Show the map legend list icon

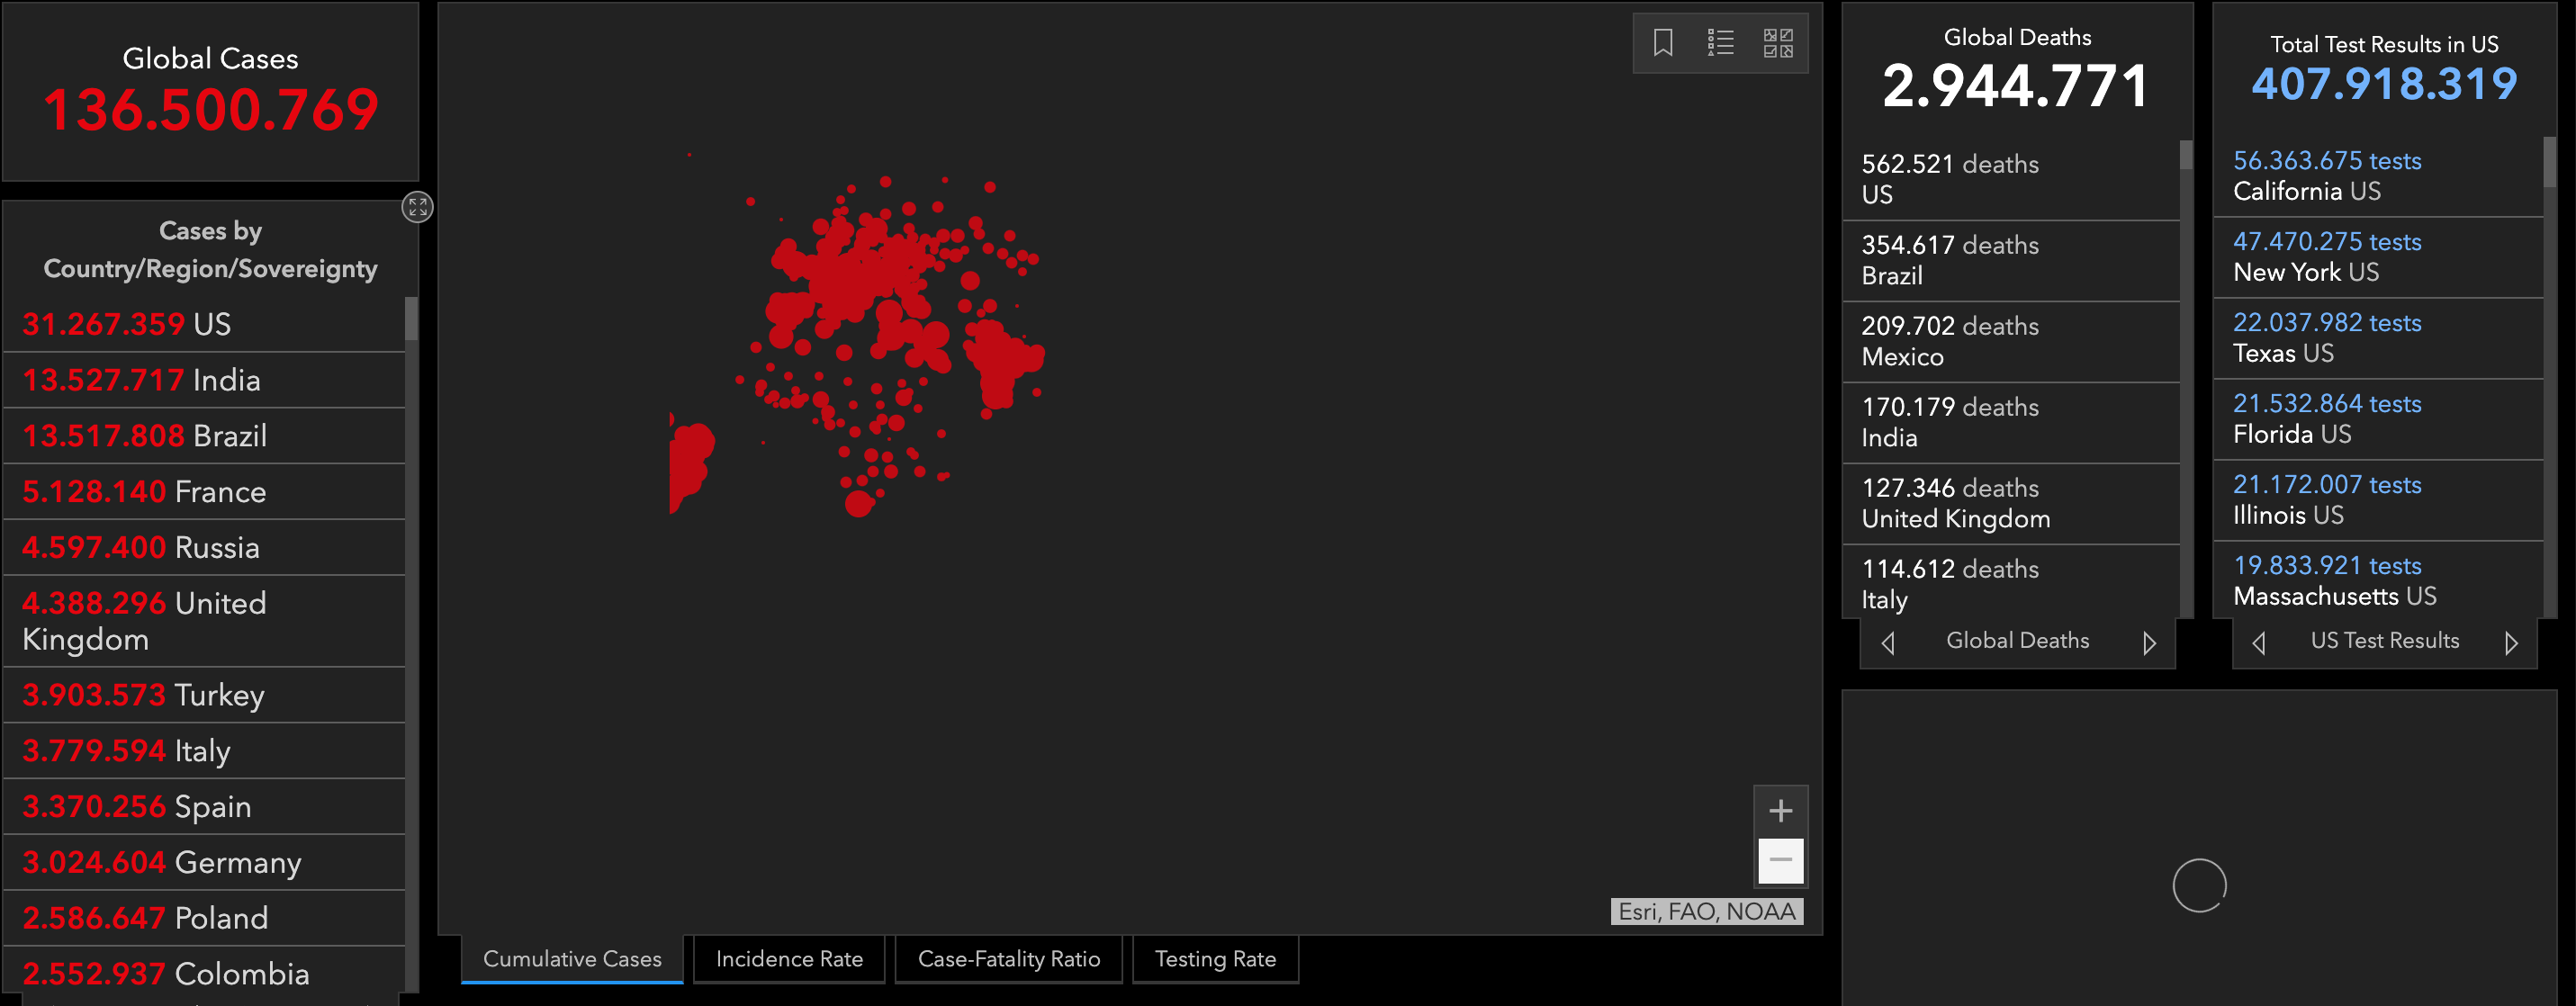coord(1720,43)
